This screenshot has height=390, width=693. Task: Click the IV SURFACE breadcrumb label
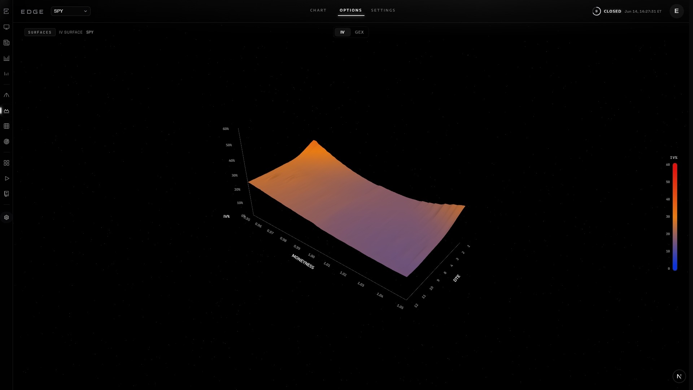(71, 32)
